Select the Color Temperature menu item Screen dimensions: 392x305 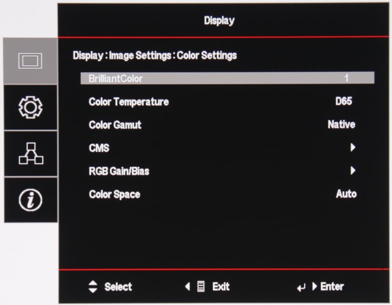pyautogui.click(x=129, y=102)
